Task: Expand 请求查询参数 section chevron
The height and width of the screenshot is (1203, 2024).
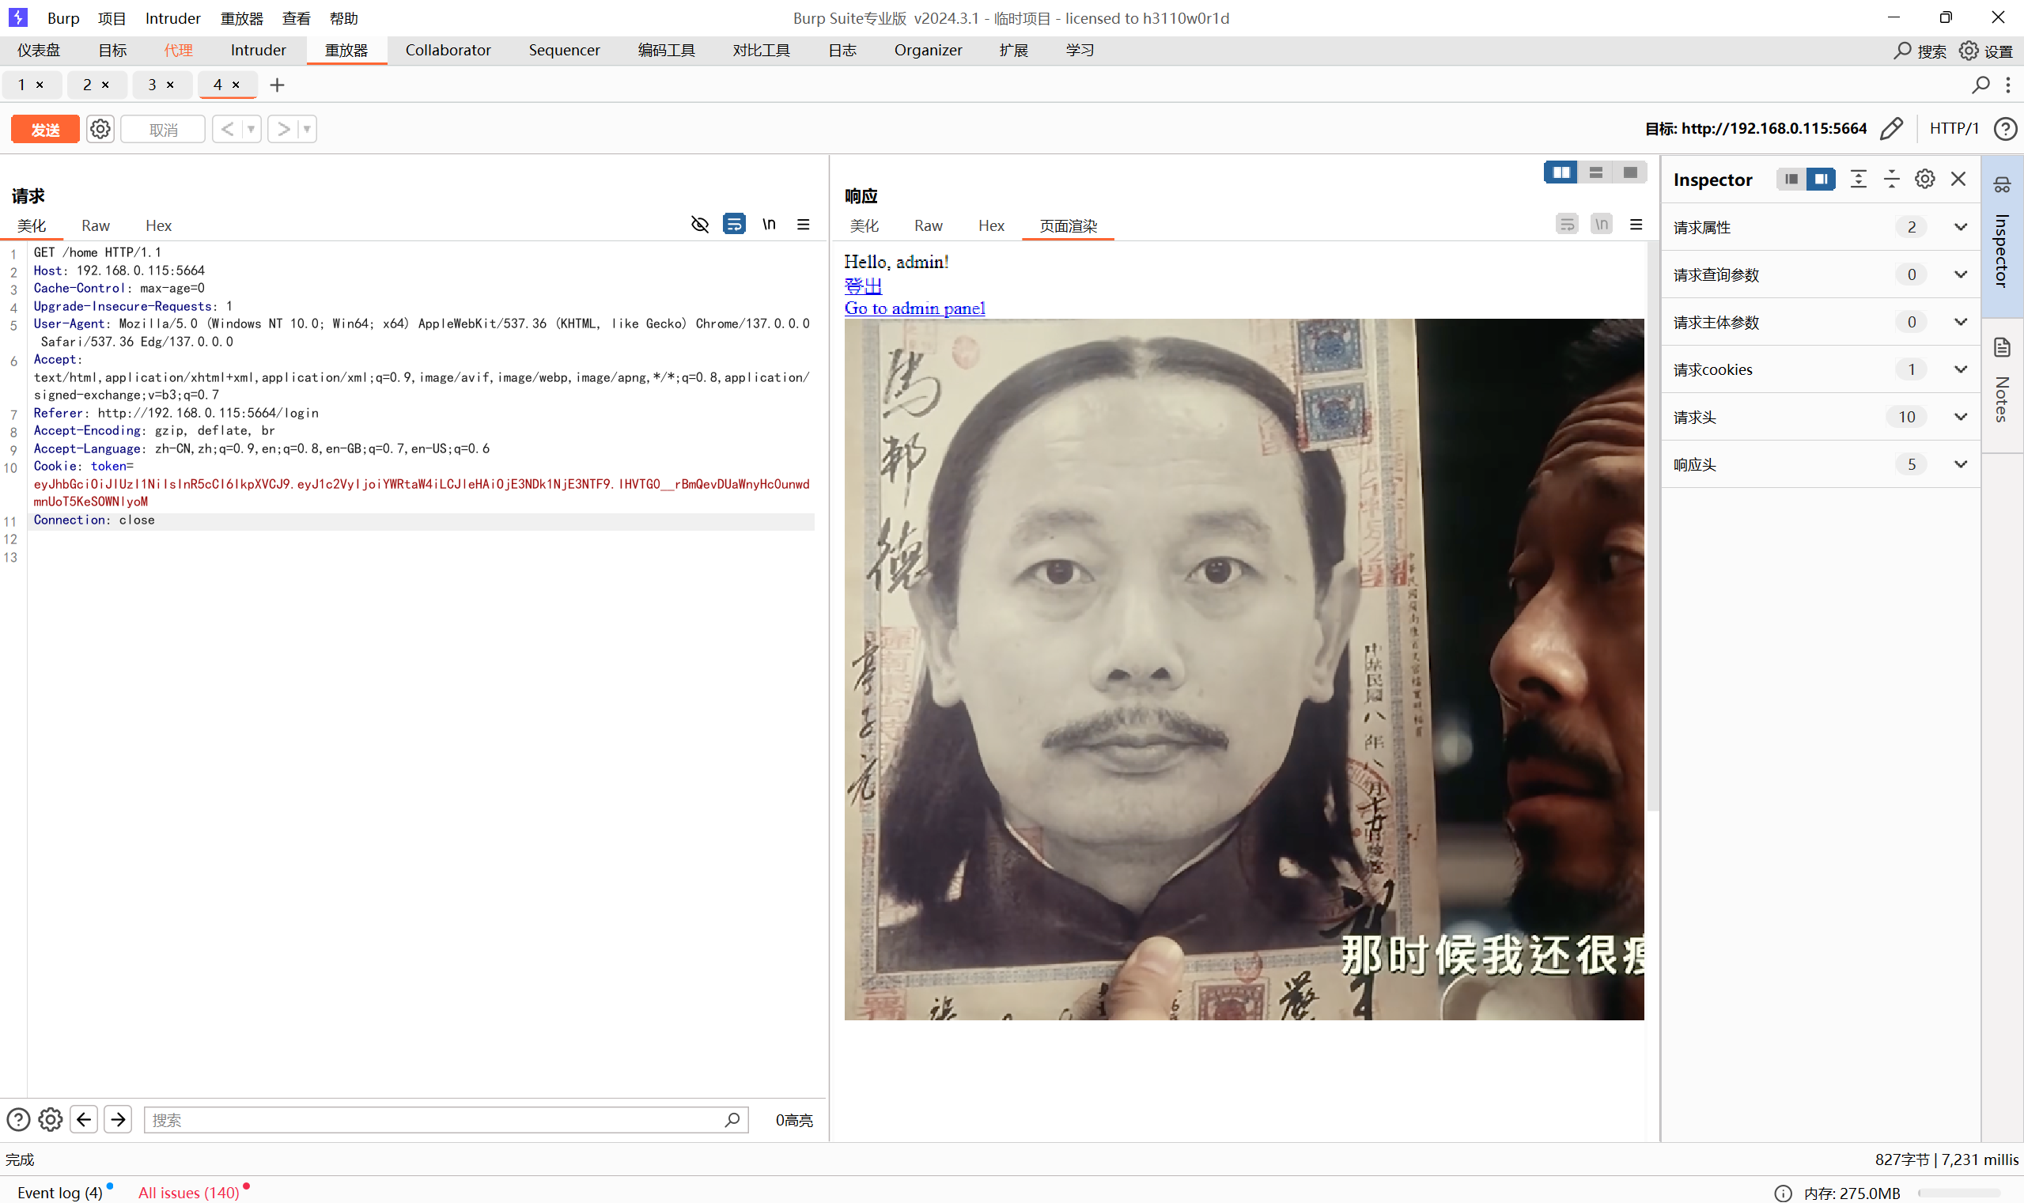Action: [x=1960, y=274]
